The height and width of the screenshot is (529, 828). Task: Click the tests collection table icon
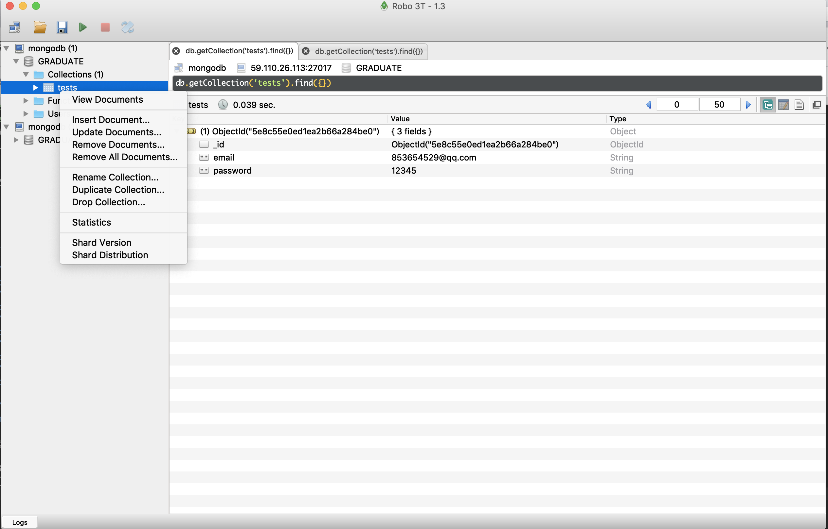(48, 88)
